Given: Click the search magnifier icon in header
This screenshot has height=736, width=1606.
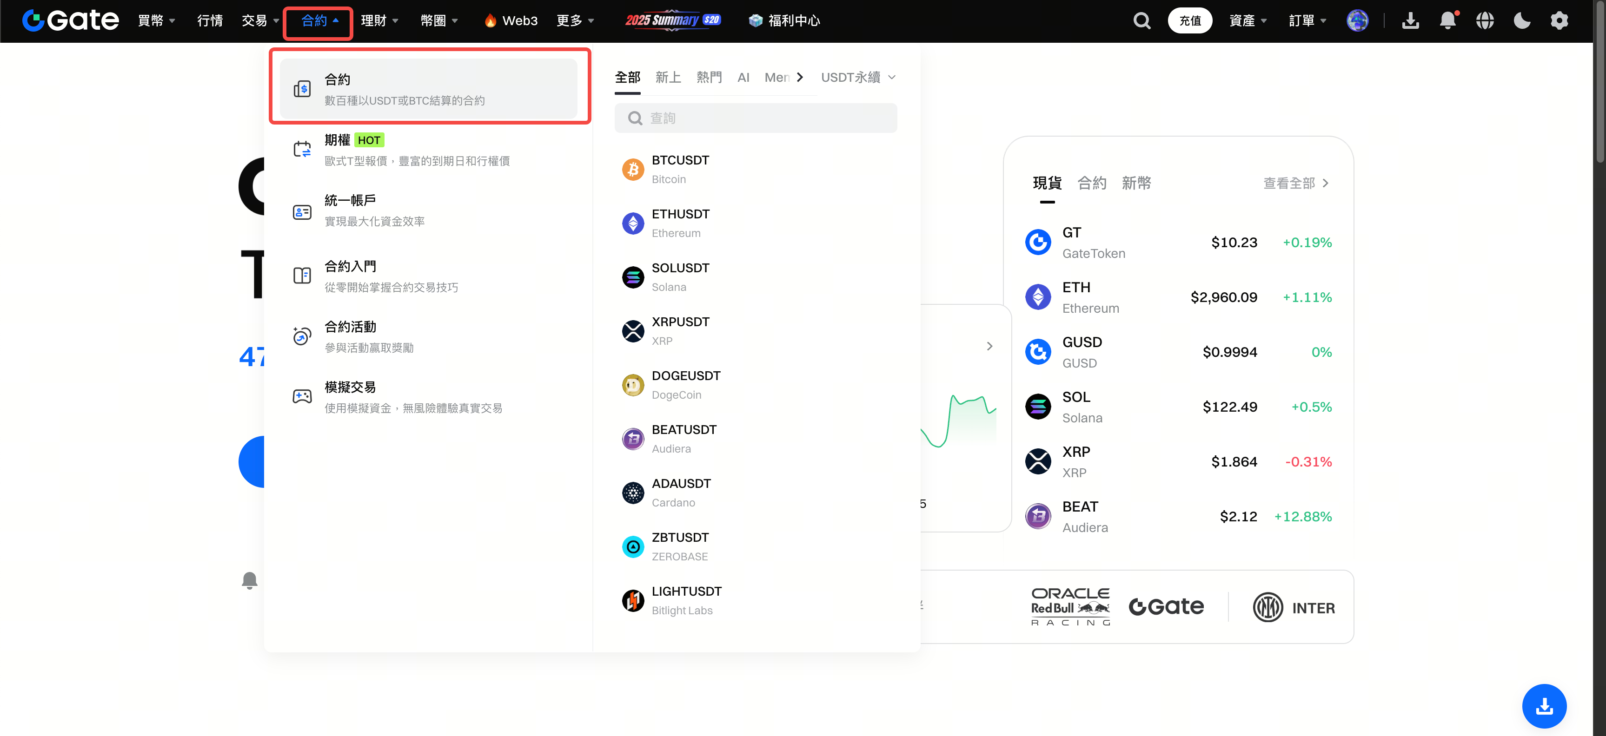Looking at the screenshot, I should pos(1141,20).
